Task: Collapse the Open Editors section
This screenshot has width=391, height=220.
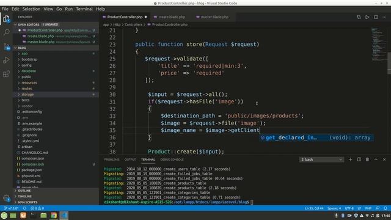Action: tap(56, 24)
